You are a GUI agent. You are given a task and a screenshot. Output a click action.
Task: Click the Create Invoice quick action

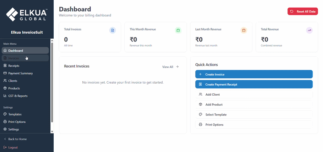254,74
